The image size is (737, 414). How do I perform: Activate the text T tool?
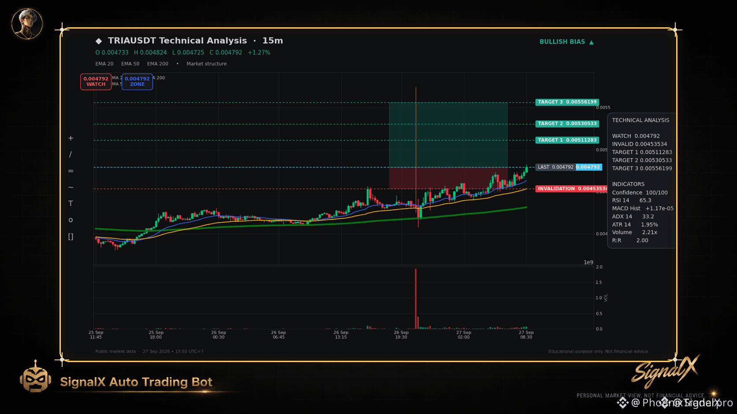pos(71,203)
